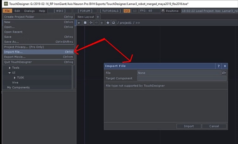This screenshot has height=144, width=238.
Task: Go forward with the right arrow icon
Action: tap(96, 23)
